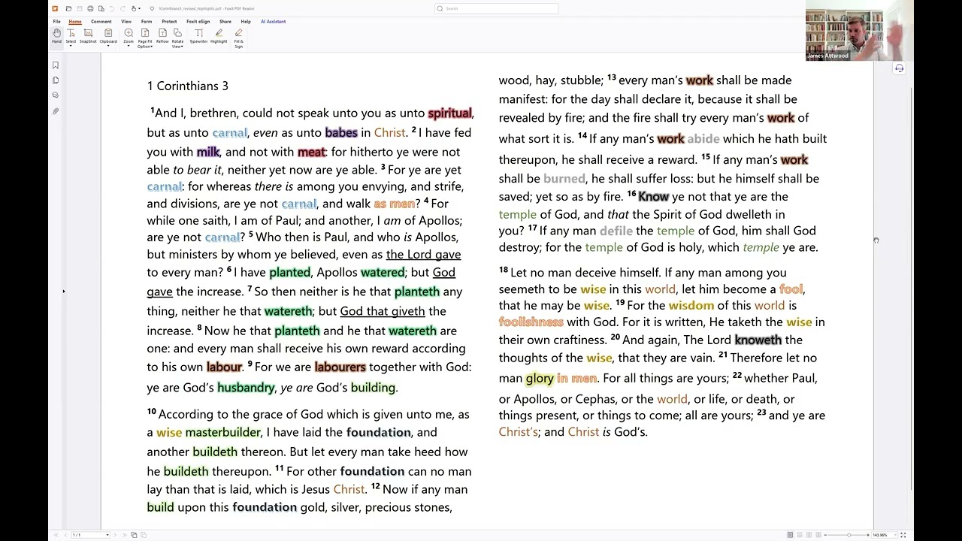The width and height of the screenshot is (962, 541).
Task: Open Rotate View options
Action: pos(177,37)
